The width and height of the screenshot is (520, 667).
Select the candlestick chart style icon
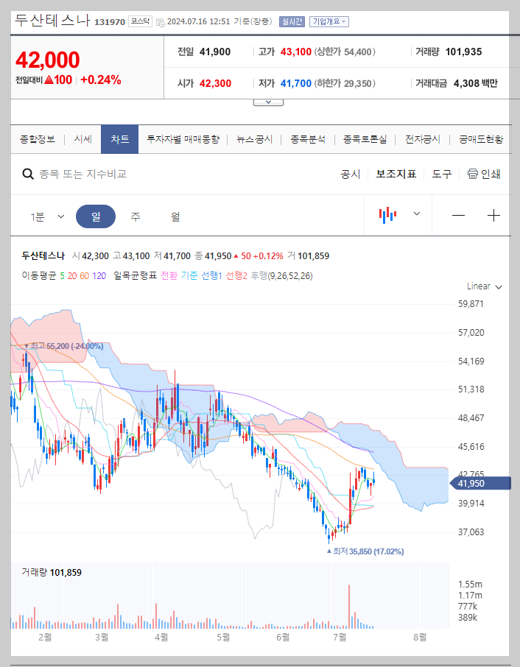click(387, 213)
